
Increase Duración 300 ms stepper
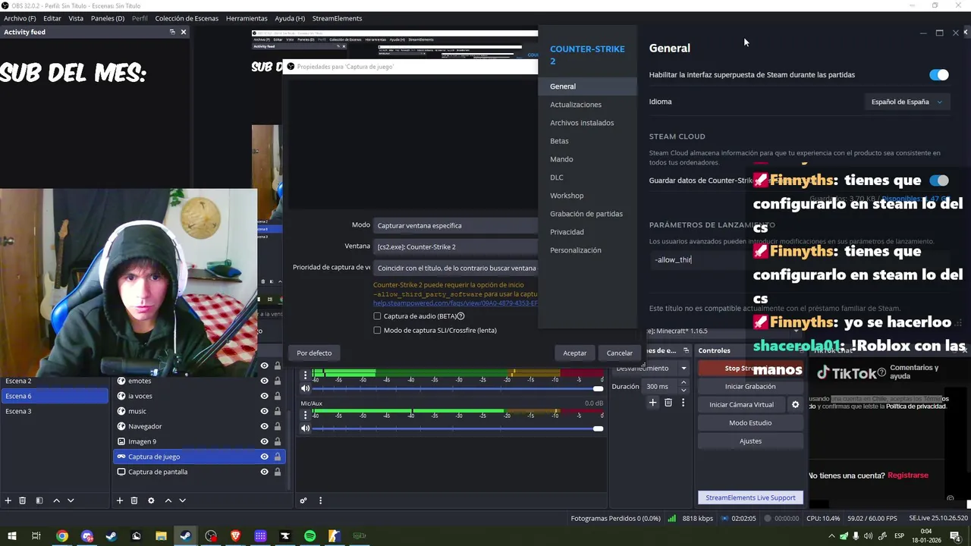pos(684,384)
